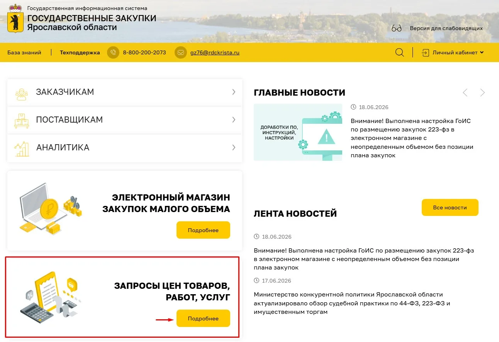This screenshot has width=499, height=342.
Task: Click clock icon beside main news date
Action: click(x=353, y=107)
